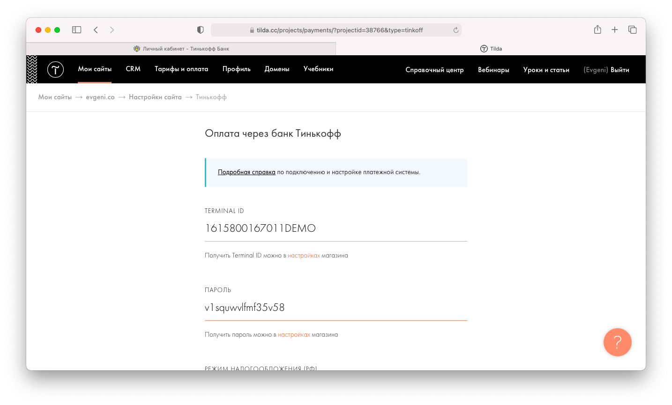This screenshot has width=672, height=405.
Task: Open the Подробная справка link
Action: [246, 172]
